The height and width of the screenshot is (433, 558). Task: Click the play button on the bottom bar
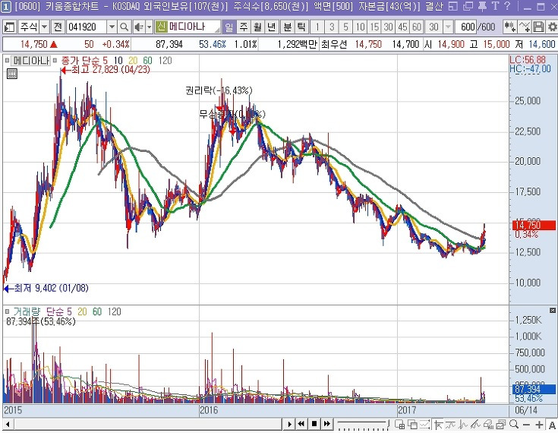pyautogui.click(x=290, y=424)
